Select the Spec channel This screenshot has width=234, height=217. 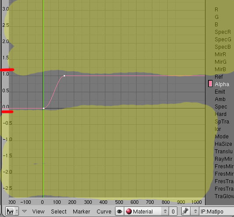click(x=221, y=107)
